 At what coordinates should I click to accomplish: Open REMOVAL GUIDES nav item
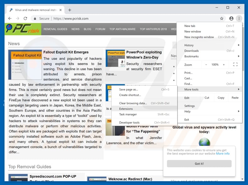55,29
